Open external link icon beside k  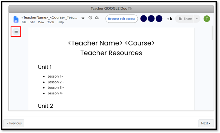(168, 19)
